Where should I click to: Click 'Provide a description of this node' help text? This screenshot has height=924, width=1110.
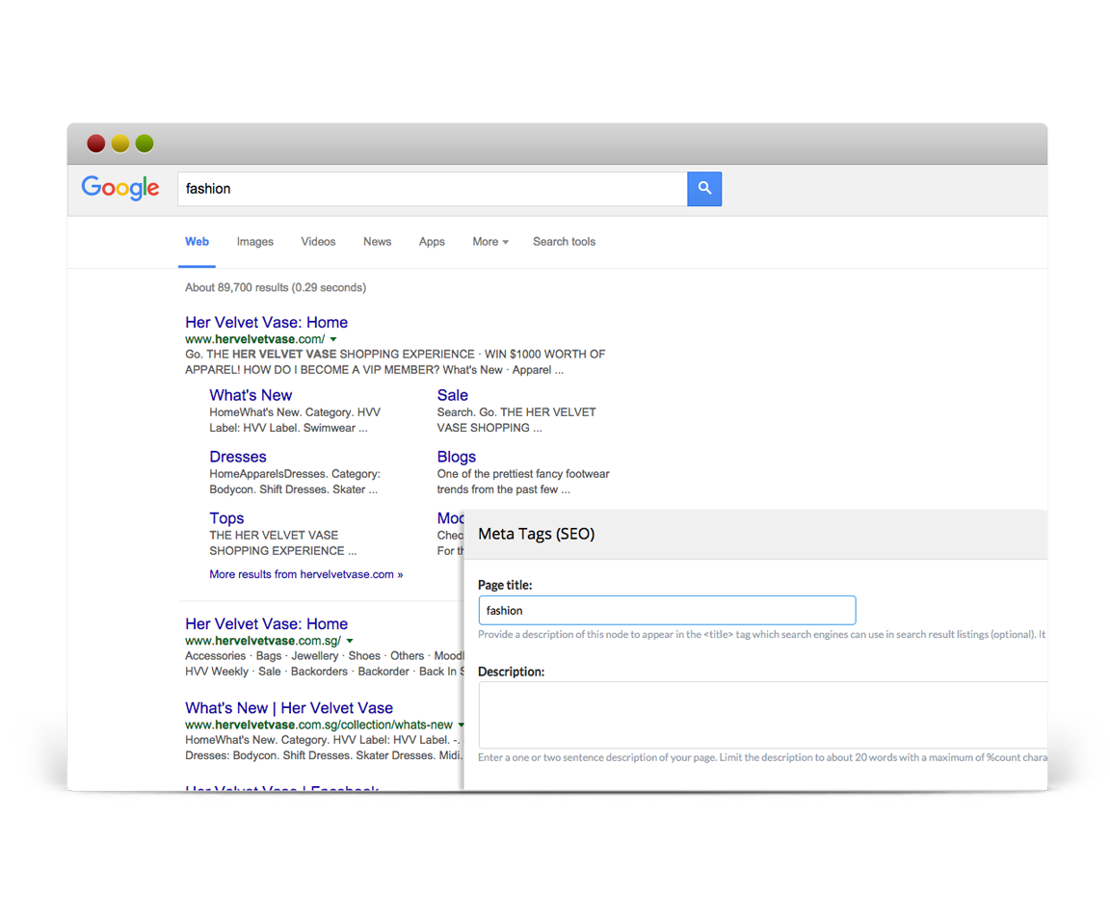pos(762,634)
